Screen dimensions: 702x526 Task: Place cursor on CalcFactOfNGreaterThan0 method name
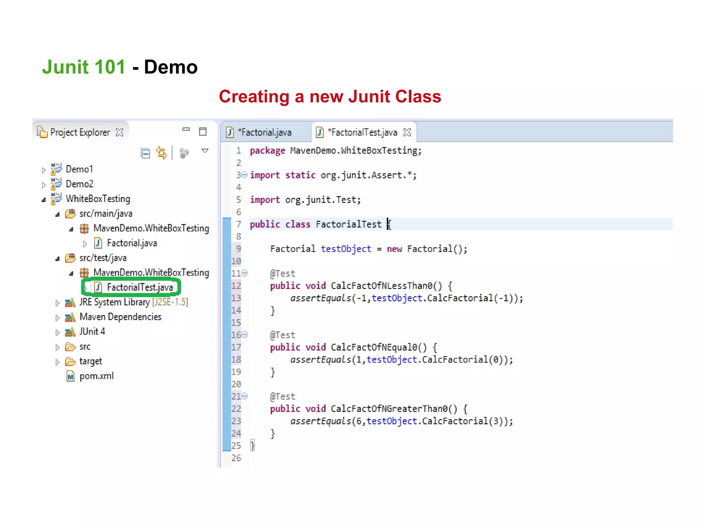[389, 409]
